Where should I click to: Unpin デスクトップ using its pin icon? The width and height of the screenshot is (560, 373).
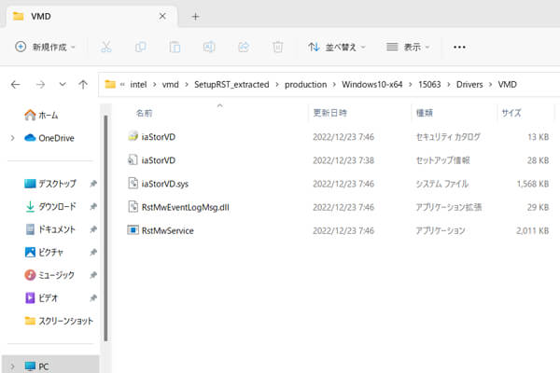tap(93, 184)
